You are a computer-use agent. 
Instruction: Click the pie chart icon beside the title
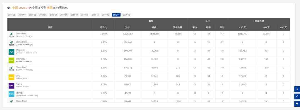point(9,8)
